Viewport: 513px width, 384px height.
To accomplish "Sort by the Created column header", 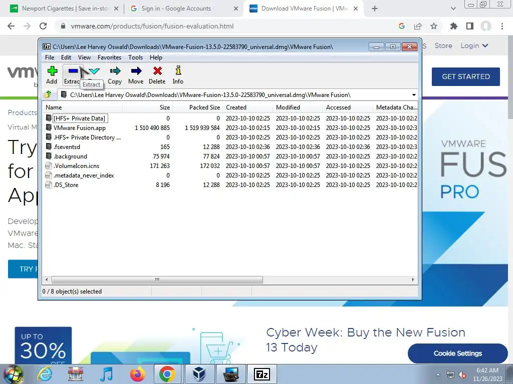I will click(247, 107).
